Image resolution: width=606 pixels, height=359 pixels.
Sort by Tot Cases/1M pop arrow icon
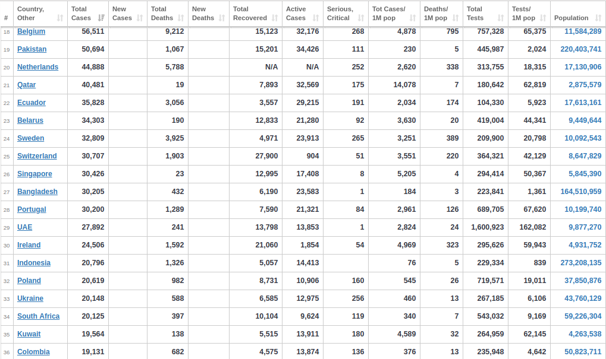413,18
